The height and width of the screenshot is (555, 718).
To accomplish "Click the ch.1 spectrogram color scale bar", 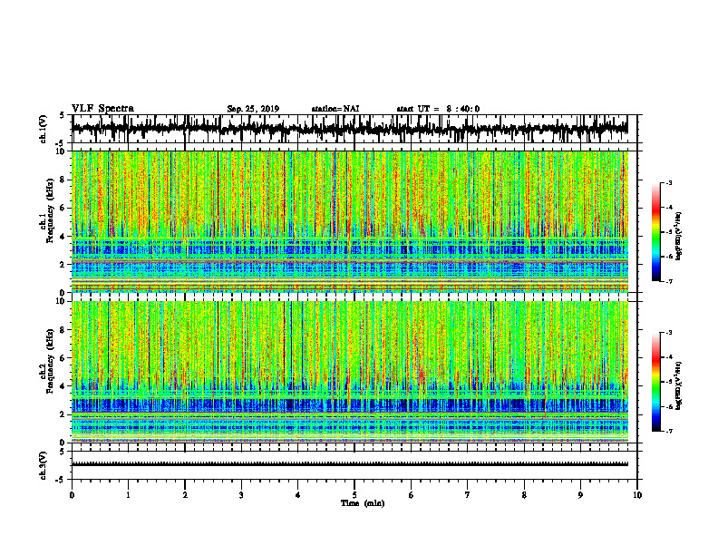I will tap(656, 232).
